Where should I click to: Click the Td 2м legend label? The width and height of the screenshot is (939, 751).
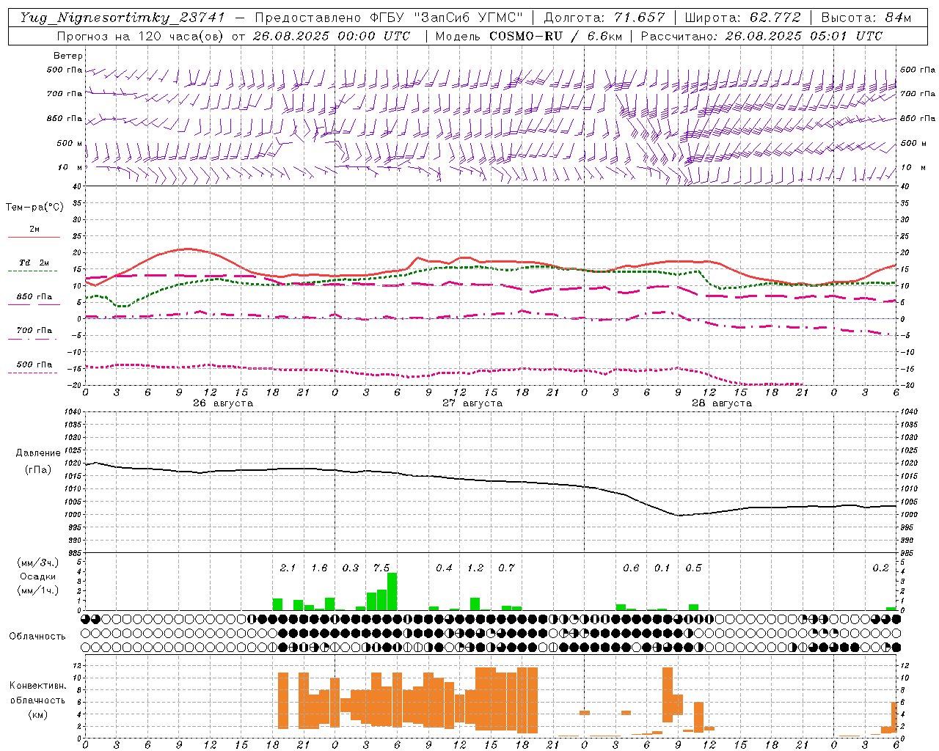click(x=34, y=263)
